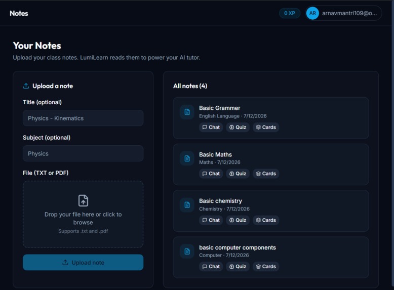Image resolution: width=394 pixels, height=290 pixels.
Task: Start Quiz for Basic chemistry
Action: point(238,220)
